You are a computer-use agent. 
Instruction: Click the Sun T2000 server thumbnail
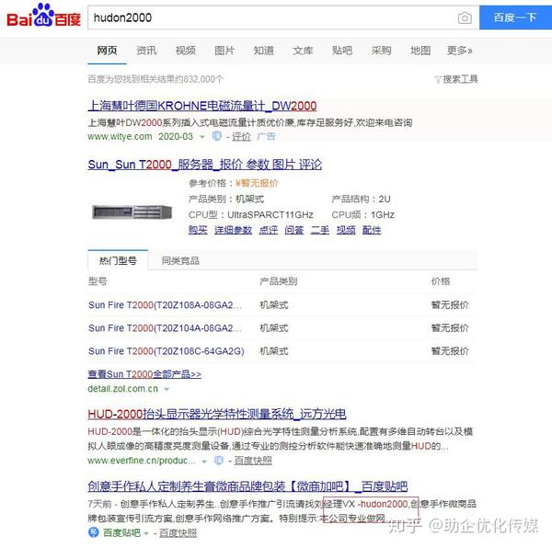click(132, 212)
